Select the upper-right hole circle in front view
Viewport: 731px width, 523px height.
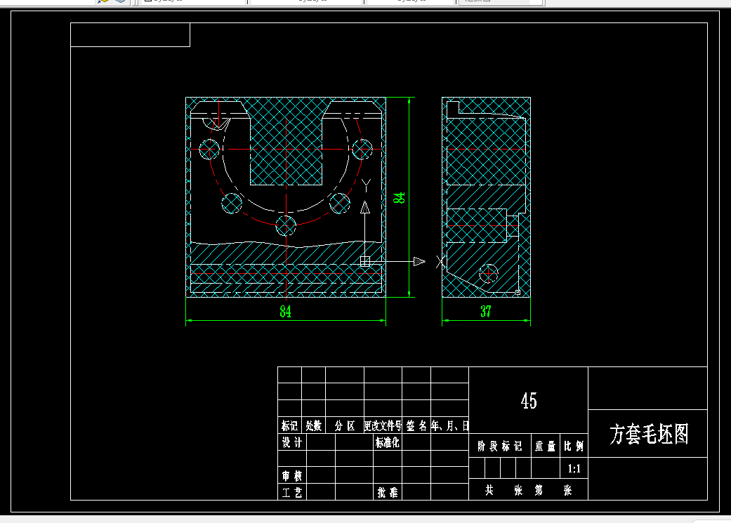(x=362, y=149)
